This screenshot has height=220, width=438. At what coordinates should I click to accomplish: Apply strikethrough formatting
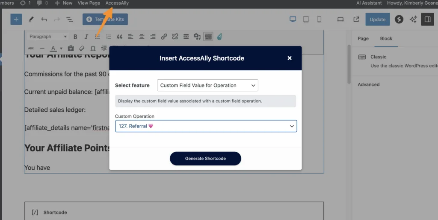(x=31, y=48)
